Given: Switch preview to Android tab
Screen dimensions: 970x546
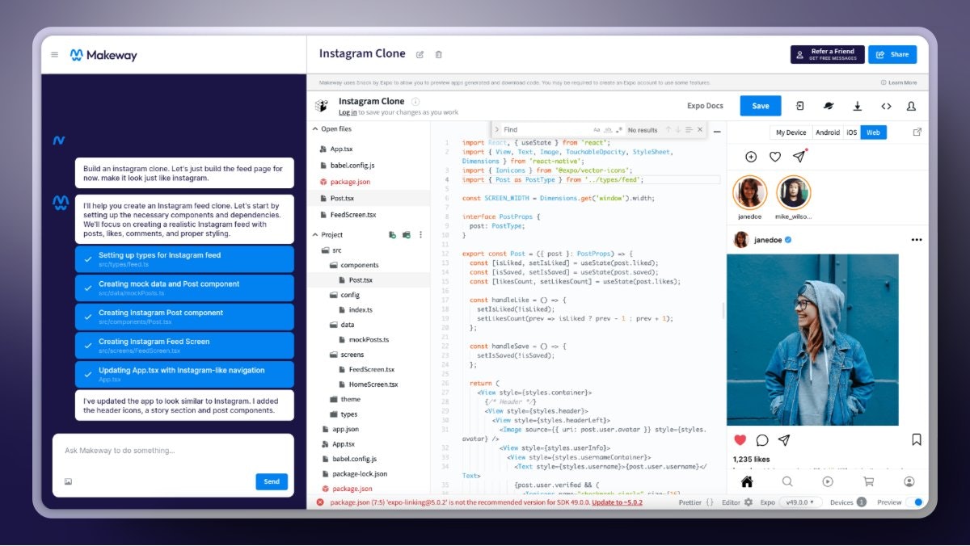Looking at the screenshot, I should [x=828, y=132].
